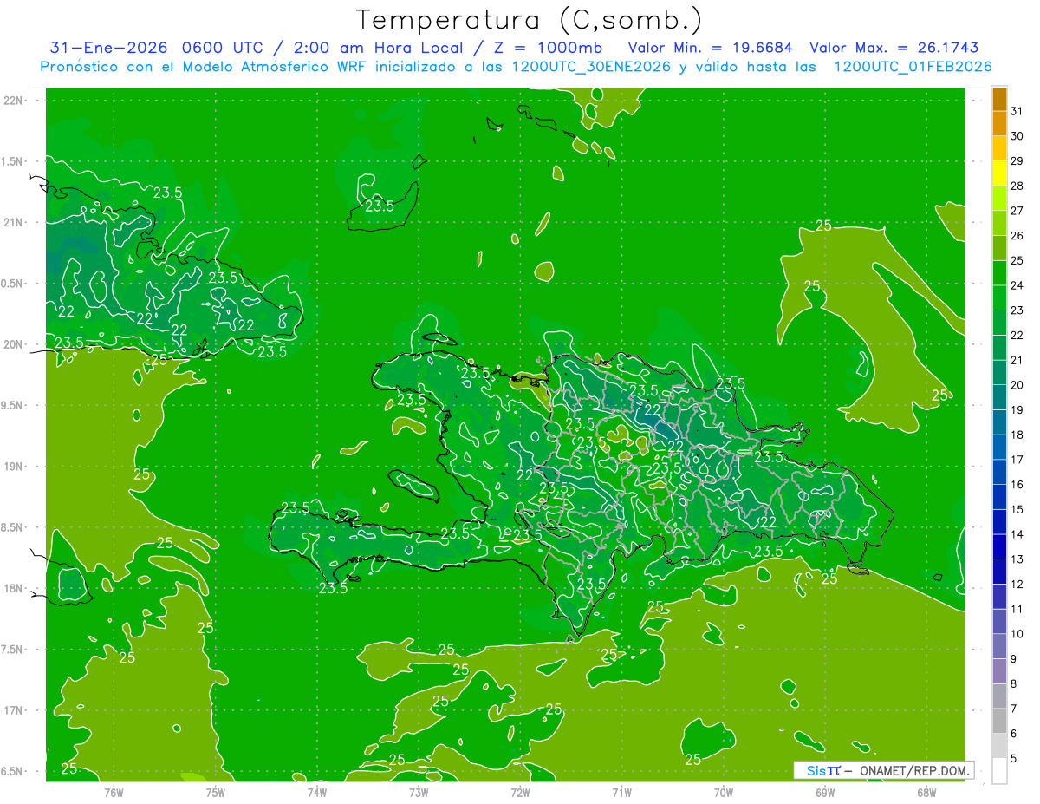Click the legend scale value 30
Viewport: 1040px width, 804px height.
coord(1017,136)
